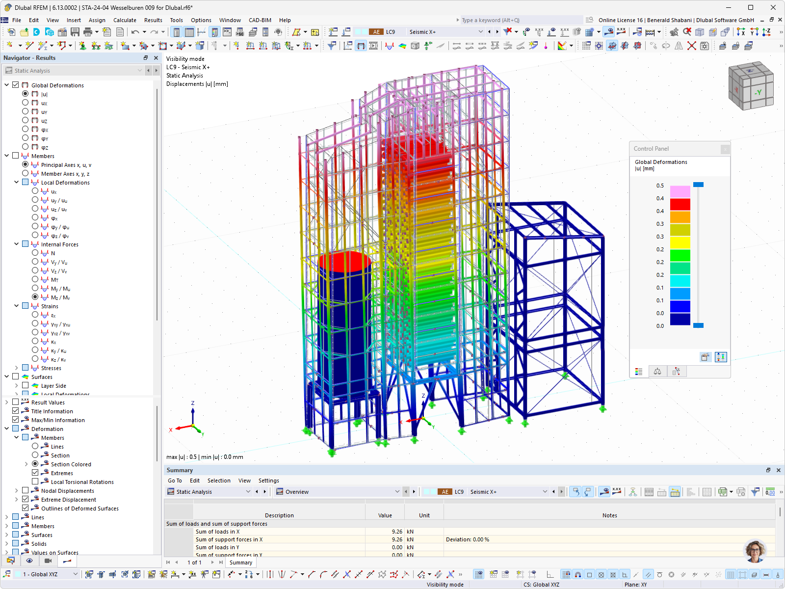Uncheck the Global Deformations checkbox
Viewport: 785px width, 589px height.
tap(16, 85)
